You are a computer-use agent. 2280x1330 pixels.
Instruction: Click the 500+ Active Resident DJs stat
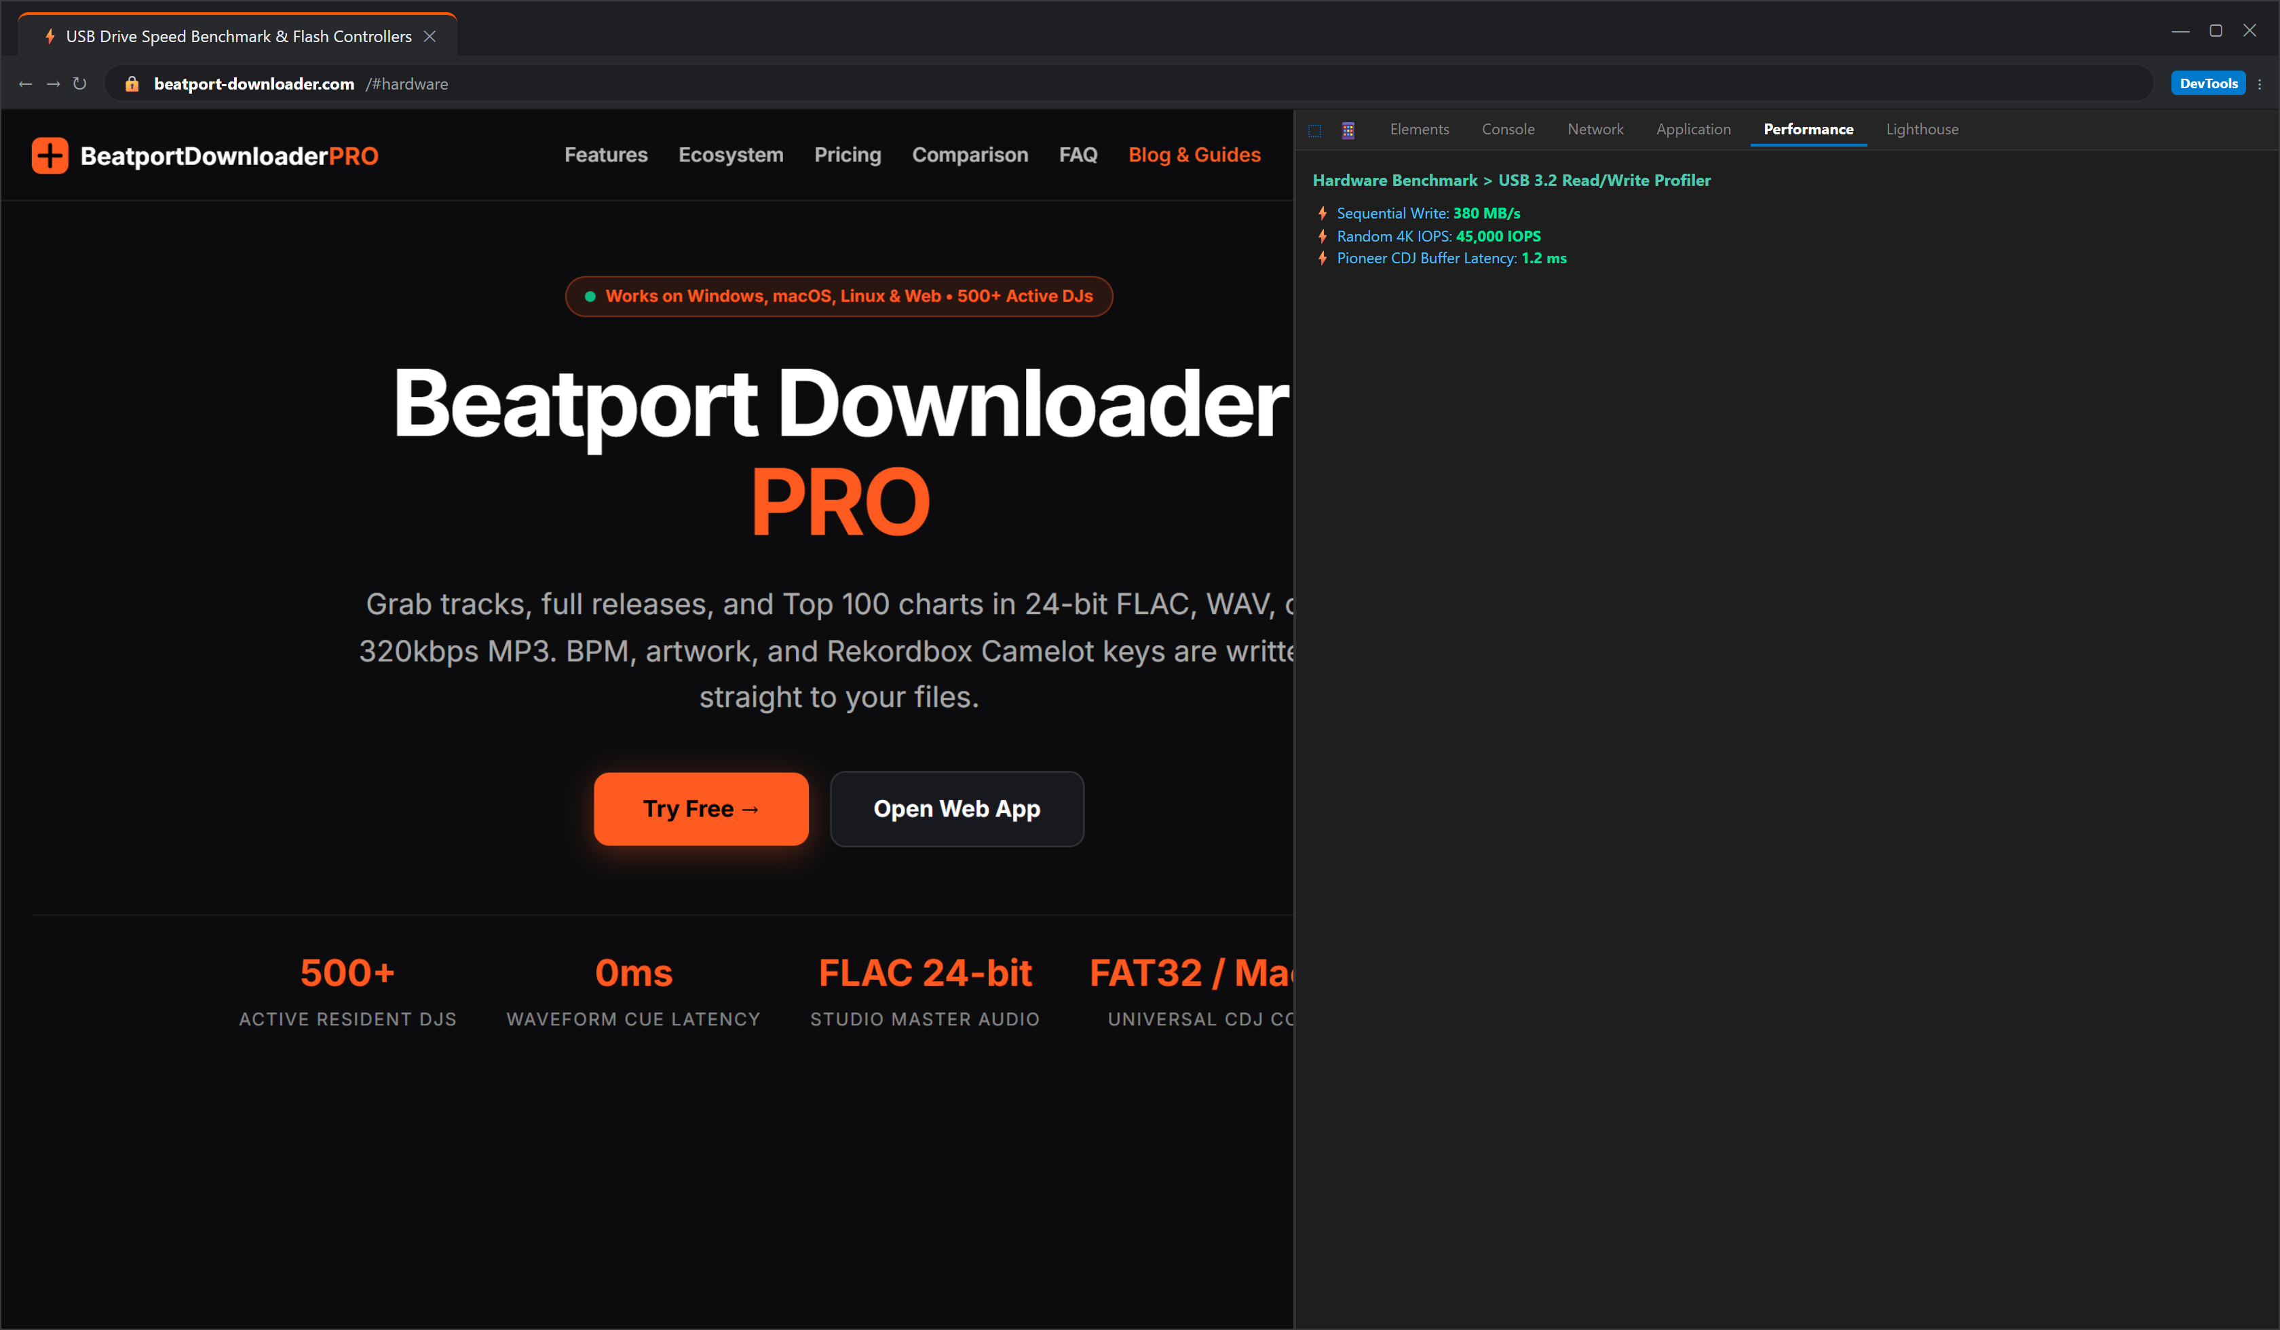347,993
